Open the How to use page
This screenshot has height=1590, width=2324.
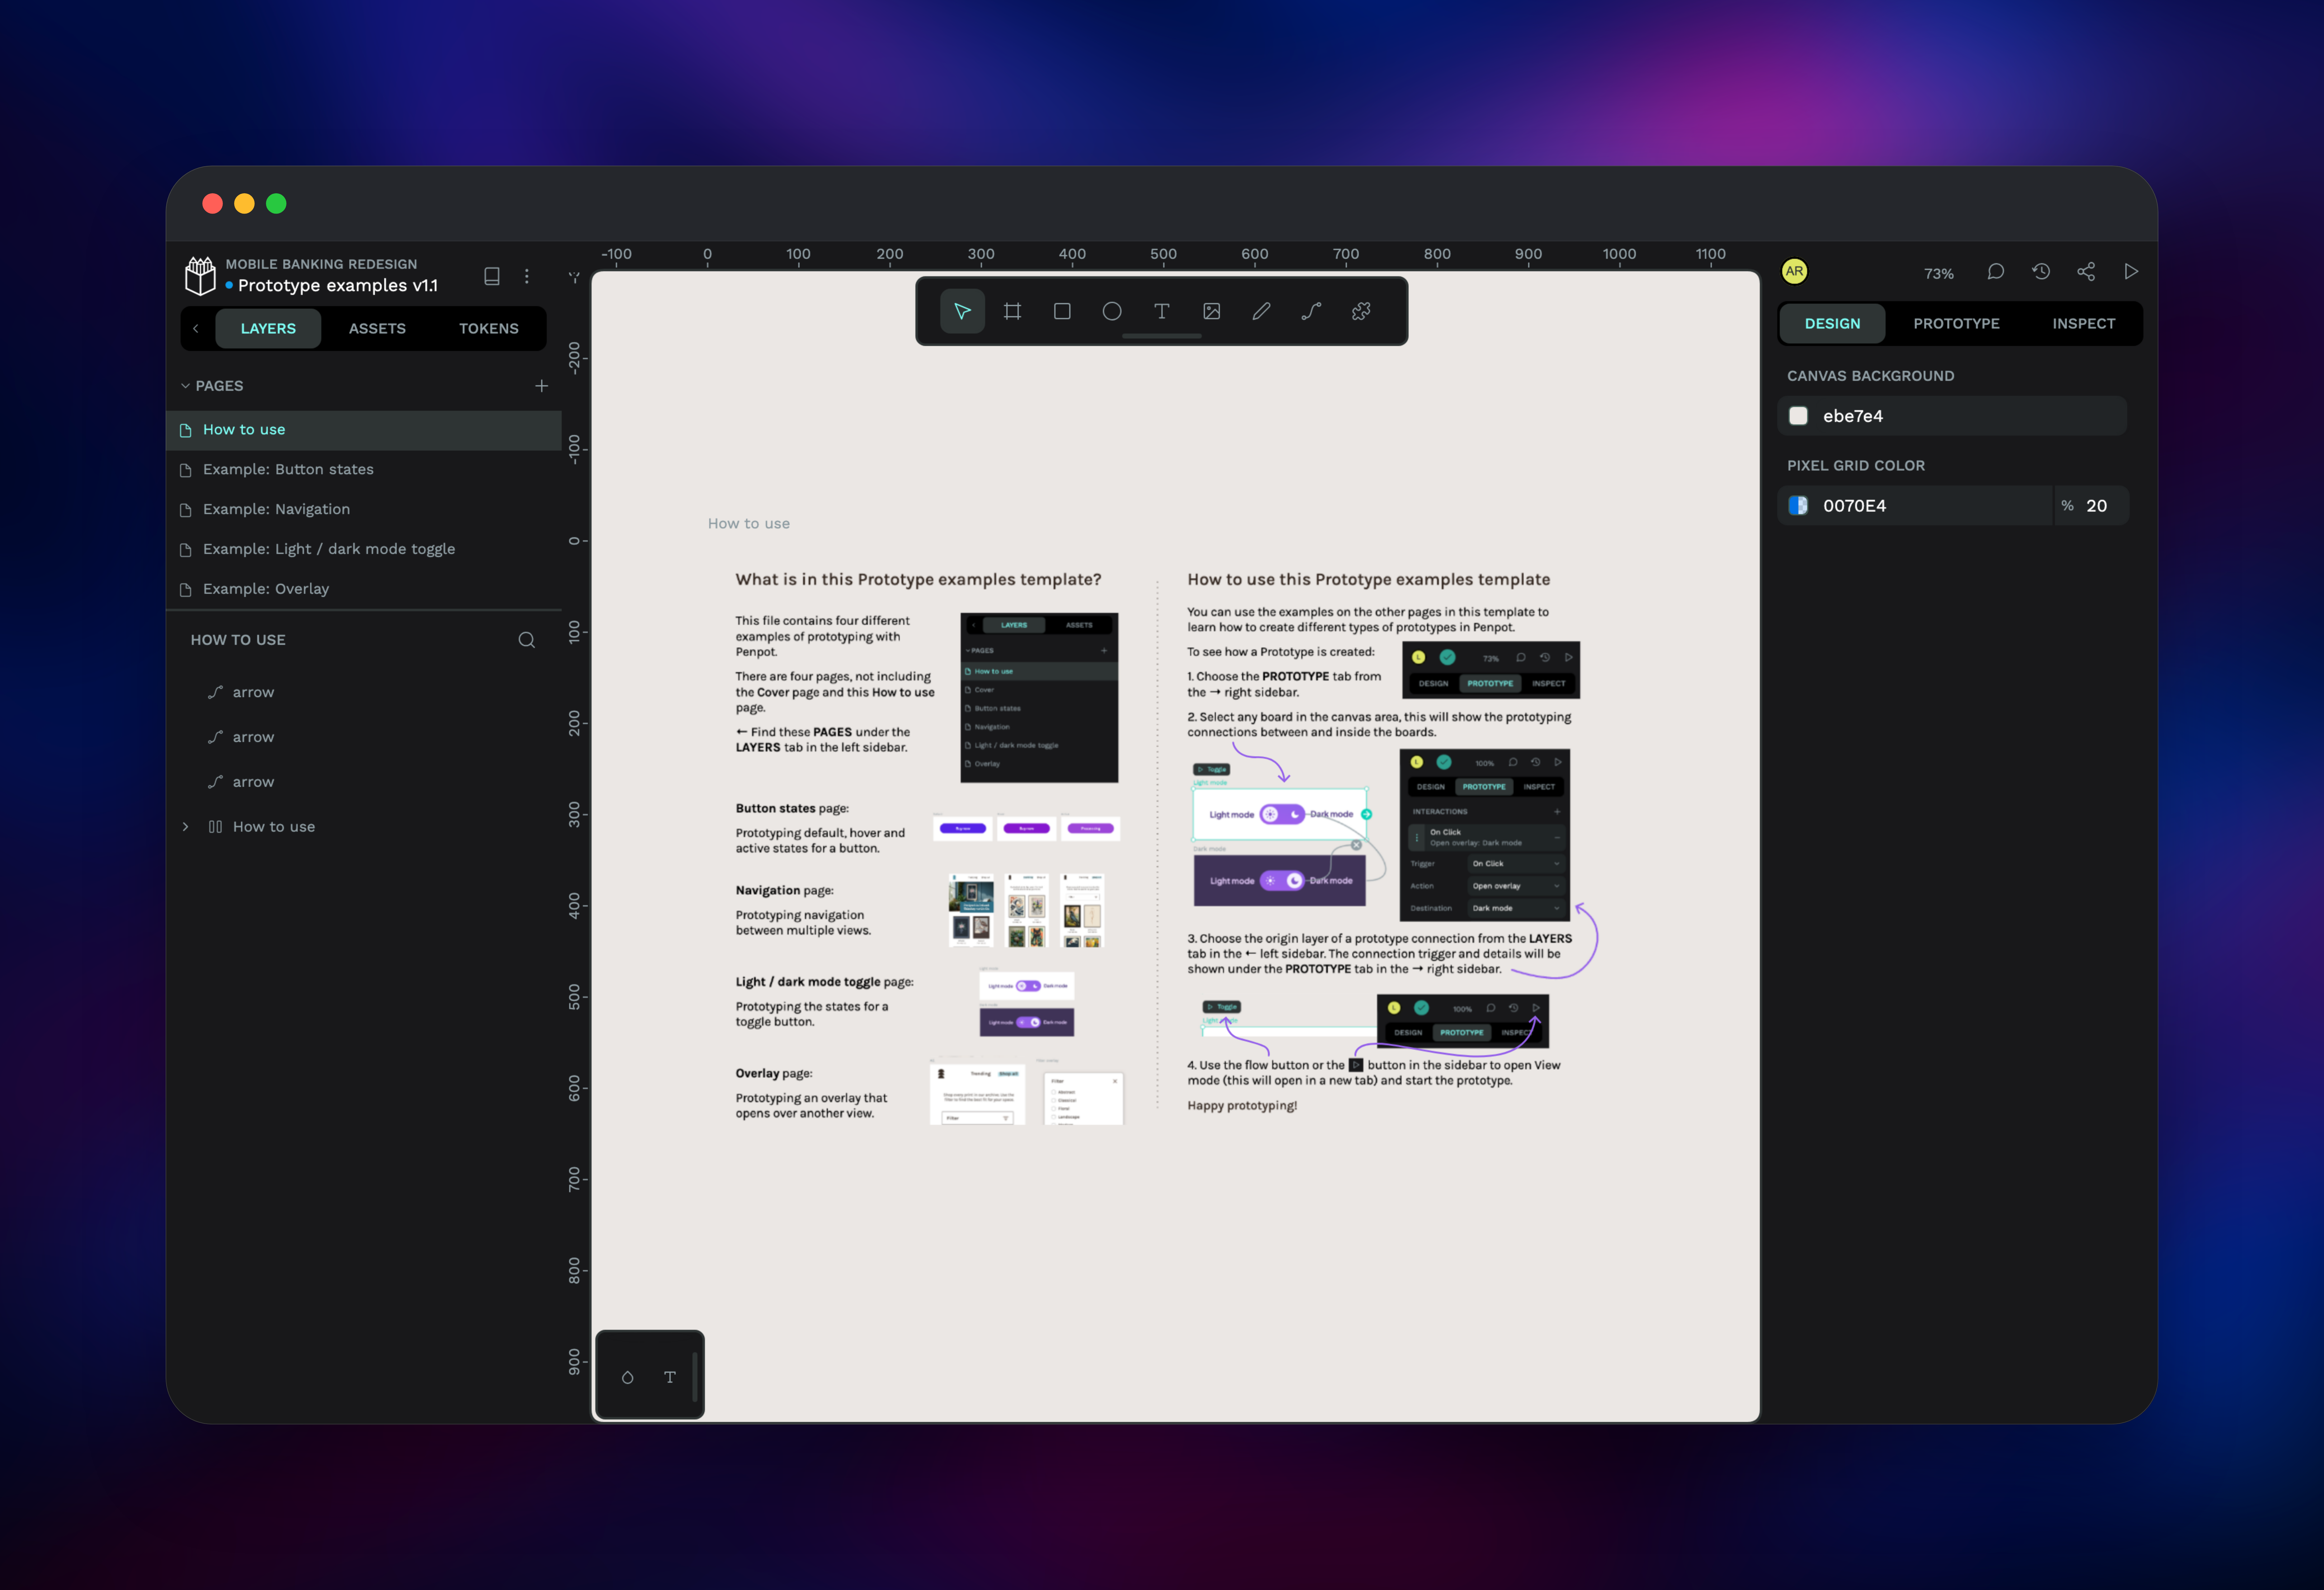point(364,430)
